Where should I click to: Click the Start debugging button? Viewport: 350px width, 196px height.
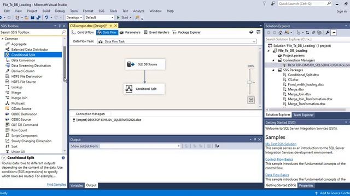122,17
